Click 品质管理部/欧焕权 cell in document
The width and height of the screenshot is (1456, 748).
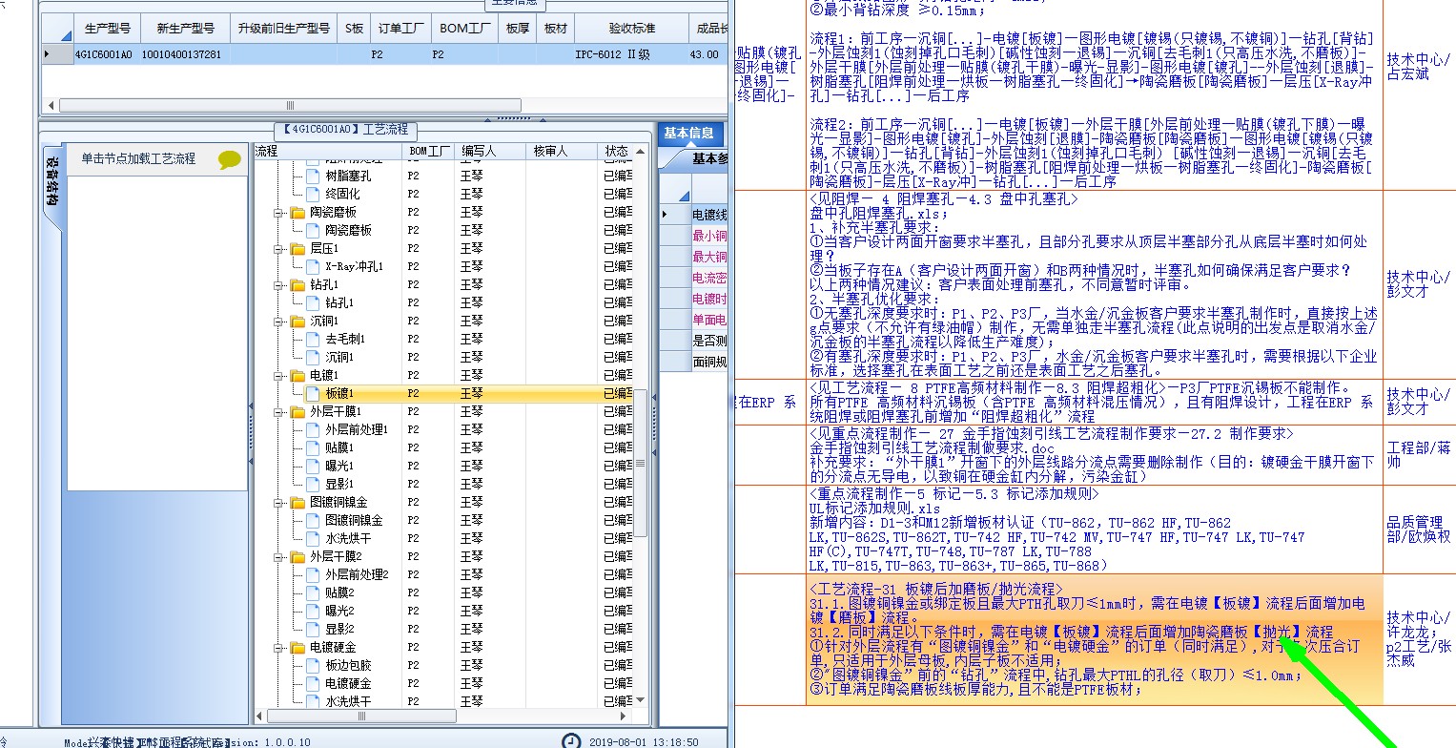coord(1419,530)
